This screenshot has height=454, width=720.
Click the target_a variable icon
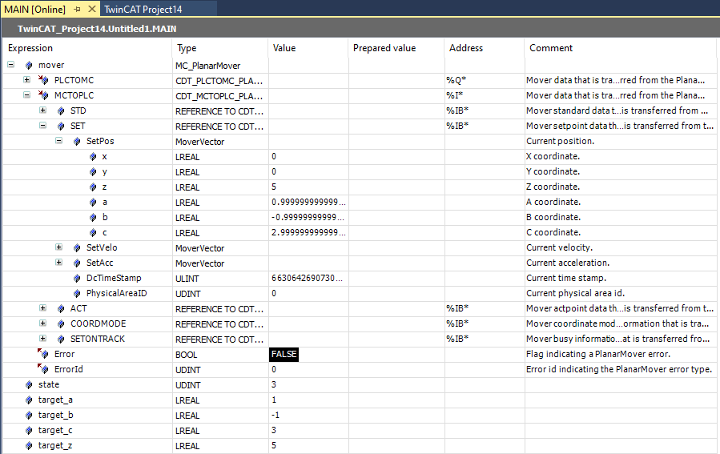click(29, 400)
